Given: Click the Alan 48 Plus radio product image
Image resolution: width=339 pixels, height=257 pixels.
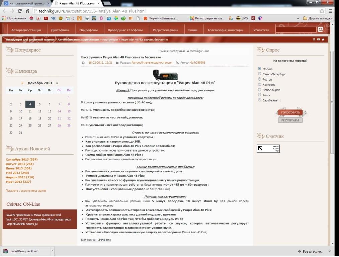Looking at the screenshot, I should [x=165, y=75].
